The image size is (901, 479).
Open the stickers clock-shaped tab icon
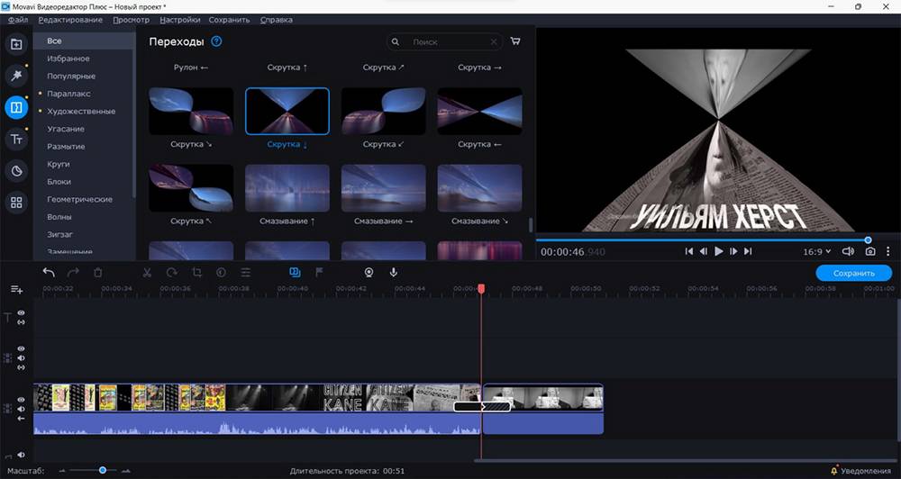pos(16,170)
